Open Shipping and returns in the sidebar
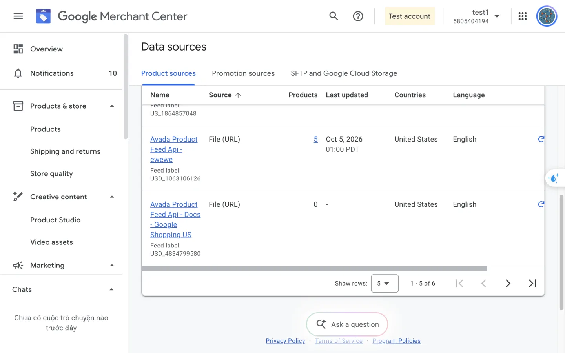The width and height of the screenshot is (565, 353). (x=65, y=151)
